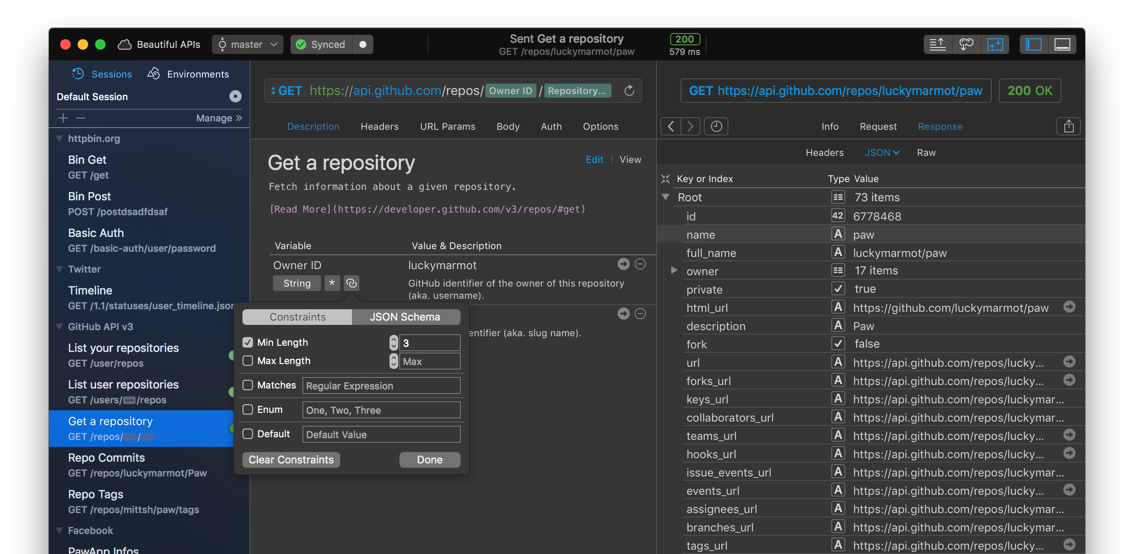
Task: Click the Clear Constraints button
Action: (290, 459)
